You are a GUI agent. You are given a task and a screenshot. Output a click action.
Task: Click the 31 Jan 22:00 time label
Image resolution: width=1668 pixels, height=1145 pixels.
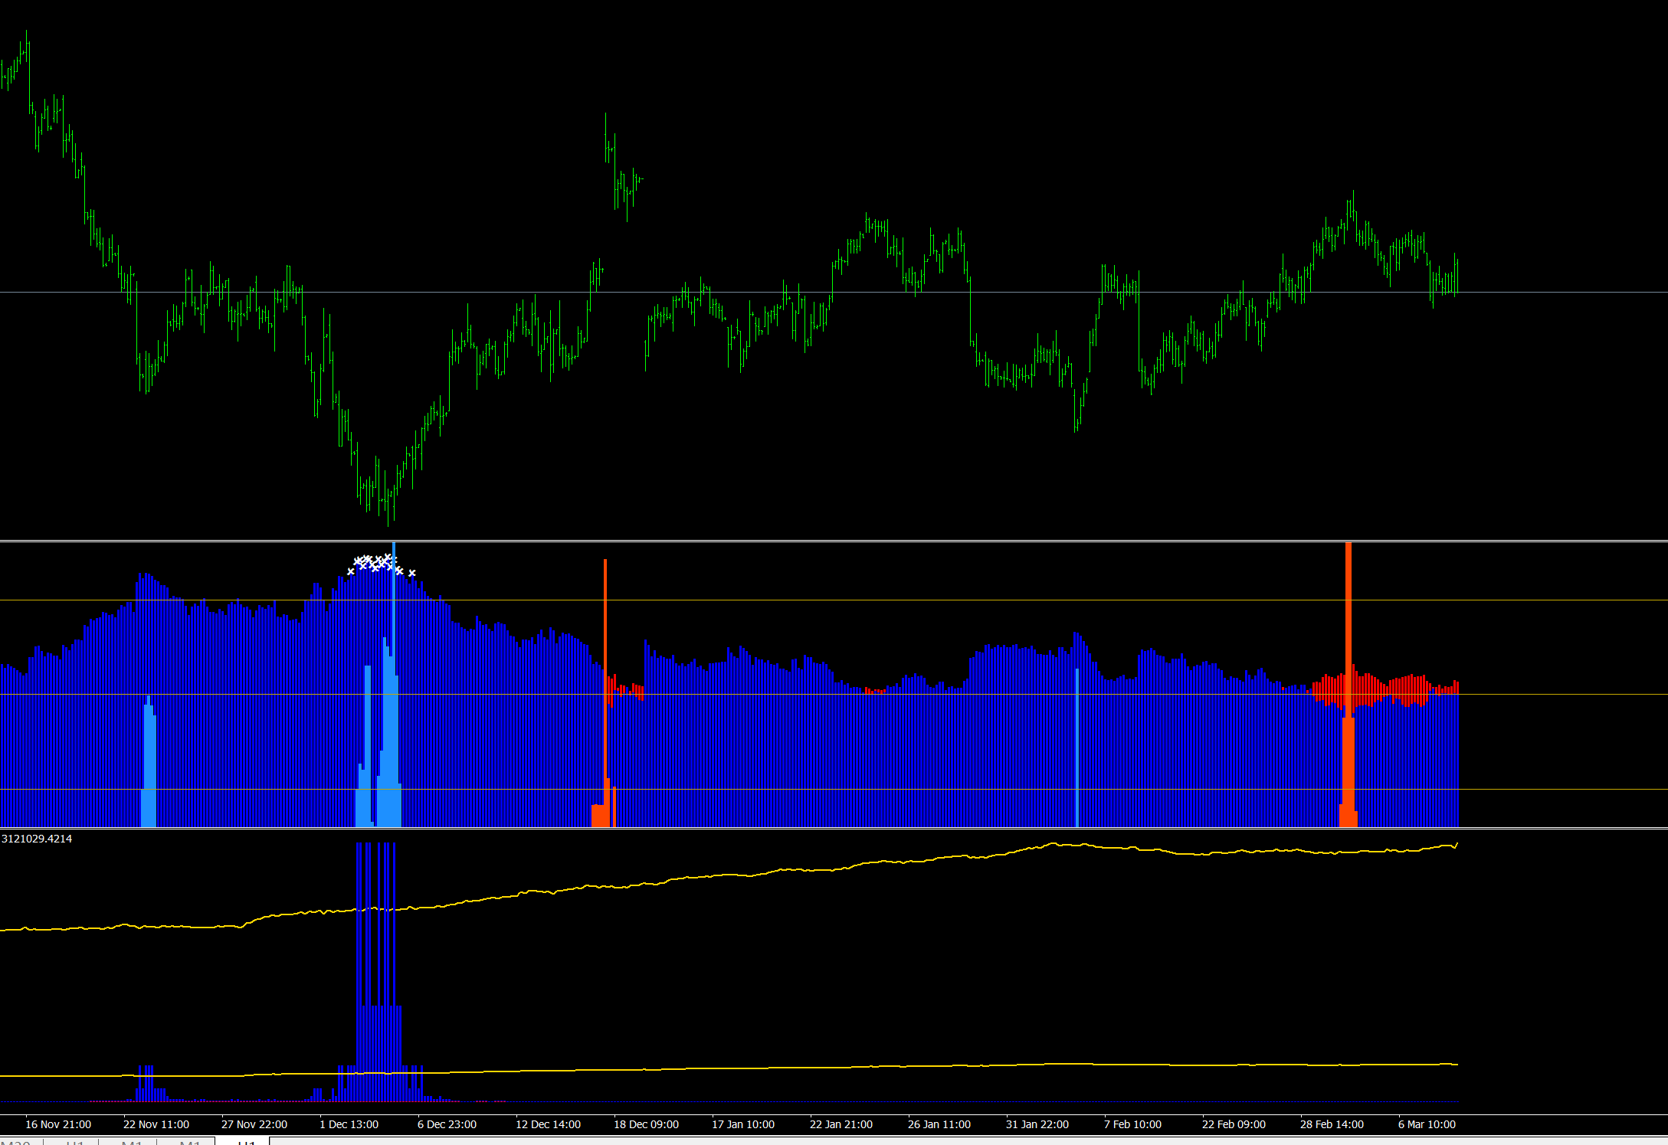[x=1037, y=1124]
